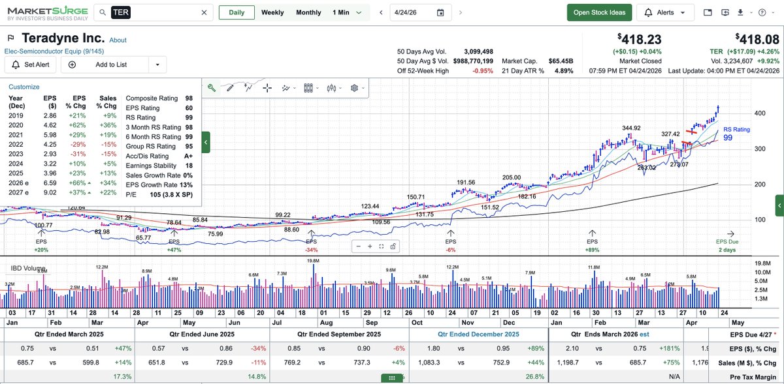The height and width of the screenshot is (384, 784).
Task: Open the candlestick chart style dropdown
Action: [335, 88]
